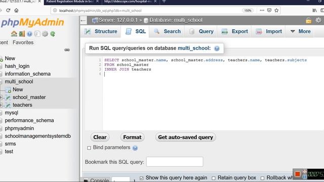Go to the Import tab

(269, 31)
